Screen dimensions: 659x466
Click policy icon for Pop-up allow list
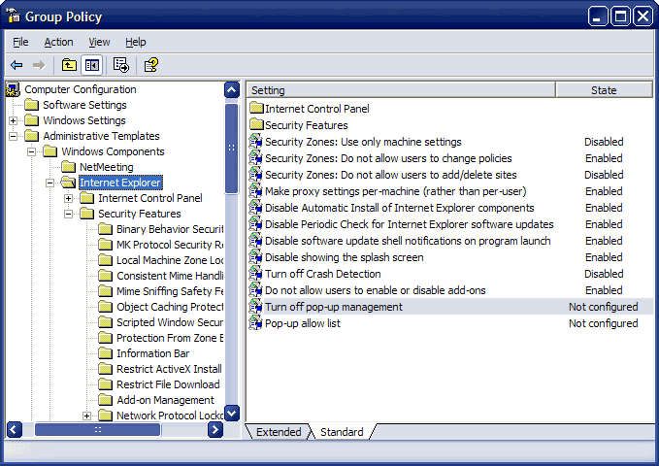(255, 323)
